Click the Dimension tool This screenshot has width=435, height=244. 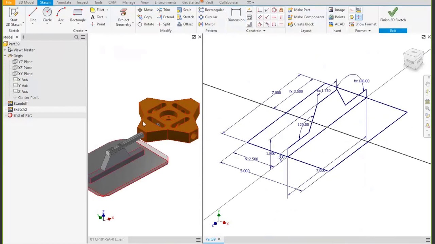236,16
